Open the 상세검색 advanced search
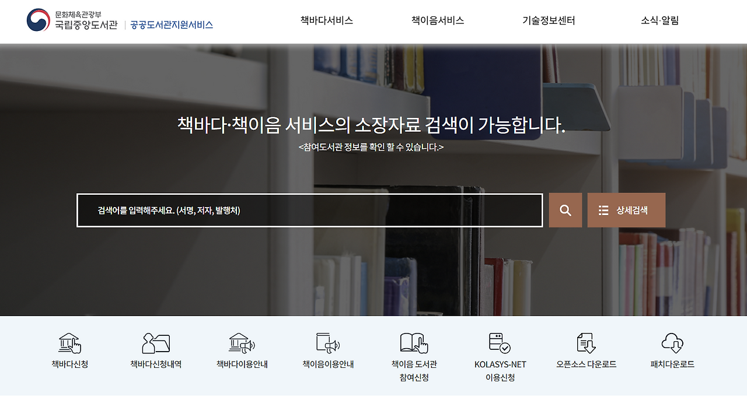 pyautogui.click(x=626, y=210)
